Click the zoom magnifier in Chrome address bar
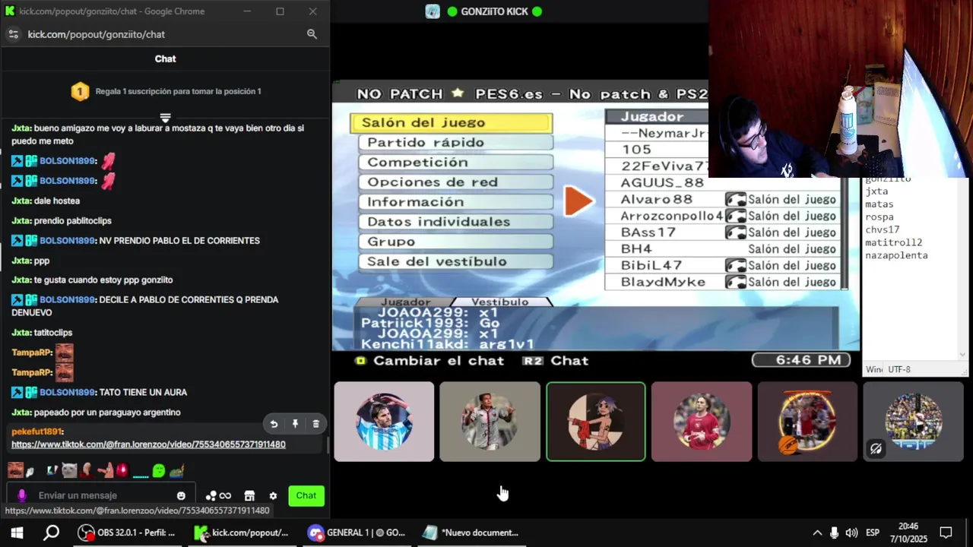This screenshot has width=973, height=547. pos(312,34)
